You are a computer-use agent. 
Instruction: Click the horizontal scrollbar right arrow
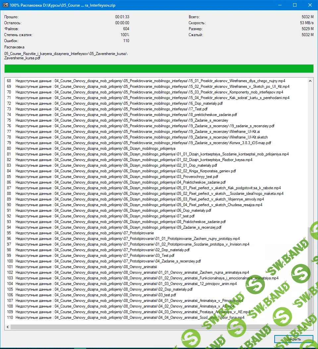[305, 327]
